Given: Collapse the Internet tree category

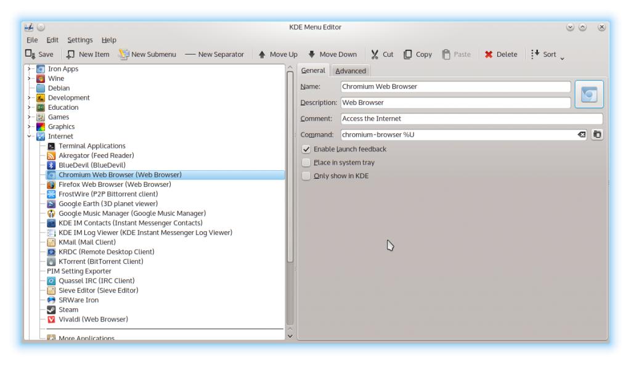Looking at the screenshot, I should click(29, 136).
